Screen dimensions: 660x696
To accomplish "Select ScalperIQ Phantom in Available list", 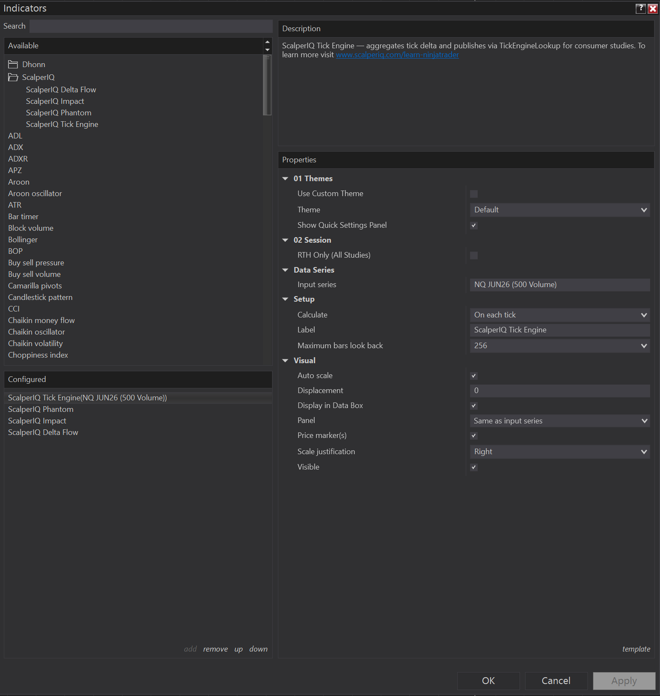I will pos(58,113).
